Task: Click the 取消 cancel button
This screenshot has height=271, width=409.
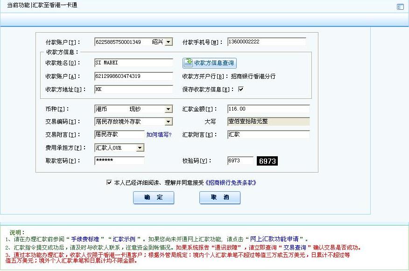Action: (x=220, y=198)
